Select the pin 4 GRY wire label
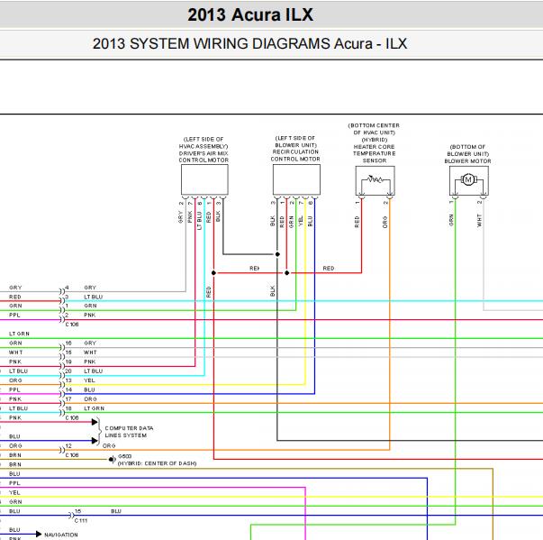This screenshot has height=540, width=543. click(x=90, y=288)
